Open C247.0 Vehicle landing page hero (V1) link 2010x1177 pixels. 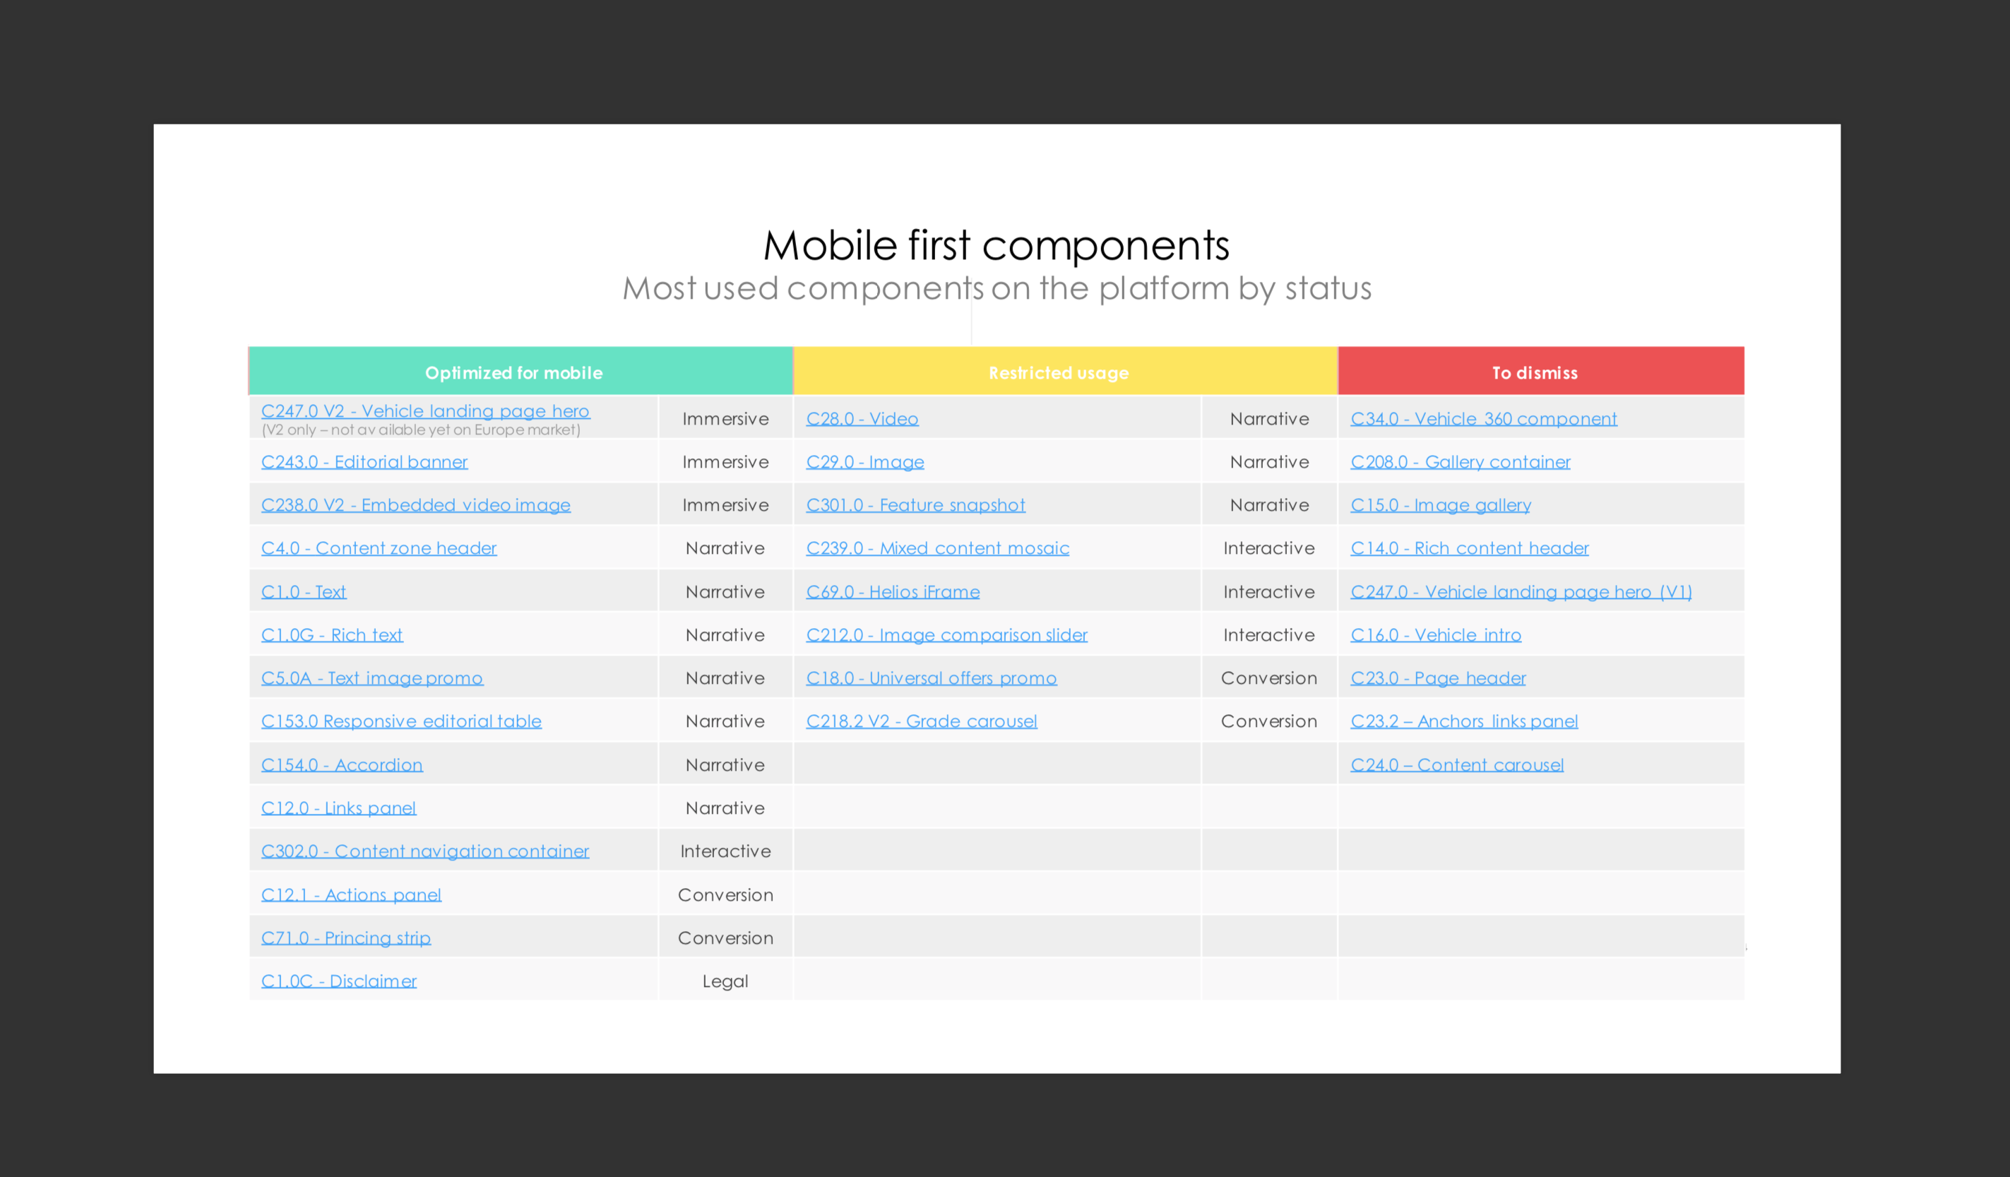1521,592
